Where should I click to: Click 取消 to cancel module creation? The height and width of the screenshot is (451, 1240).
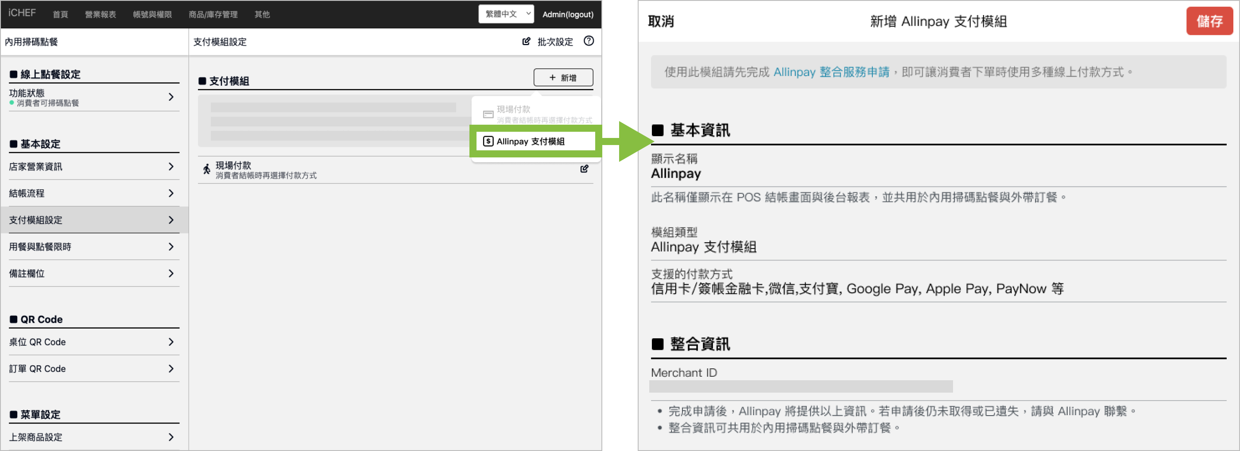click(661, 21)
